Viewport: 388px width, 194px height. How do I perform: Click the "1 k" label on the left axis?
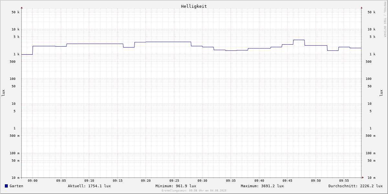[16, 54]
